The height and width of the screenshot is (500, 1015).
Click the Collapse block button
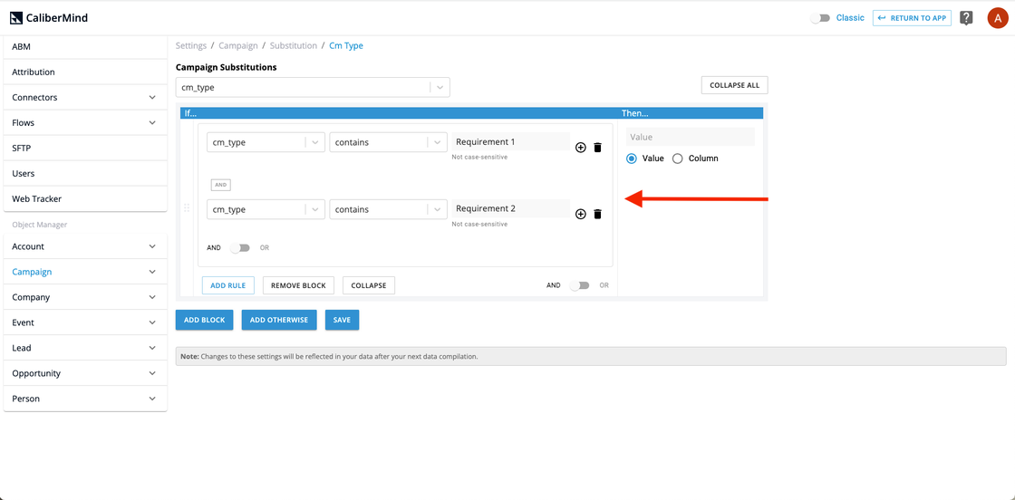pyautogui.click(x=368, y=285)
